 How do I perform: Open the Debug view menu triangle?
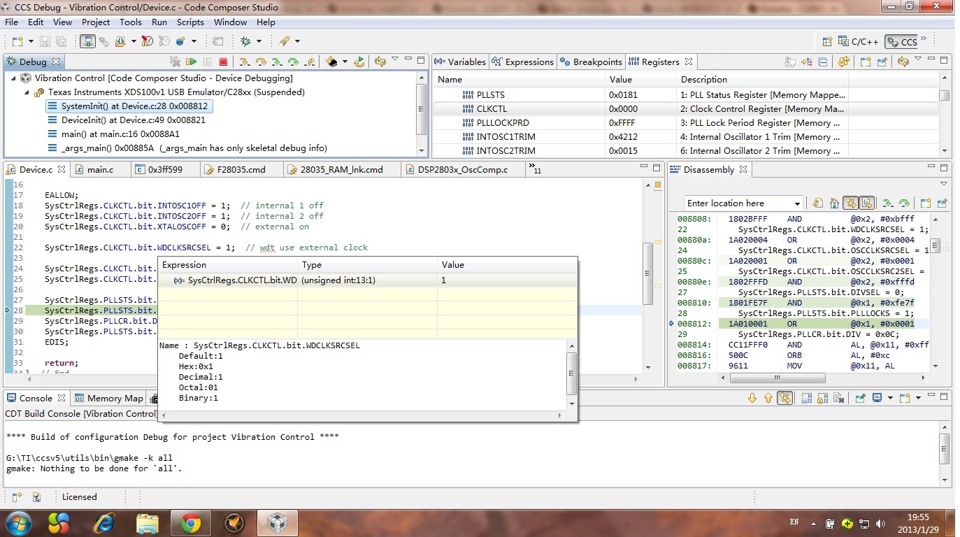click(395, 59)
